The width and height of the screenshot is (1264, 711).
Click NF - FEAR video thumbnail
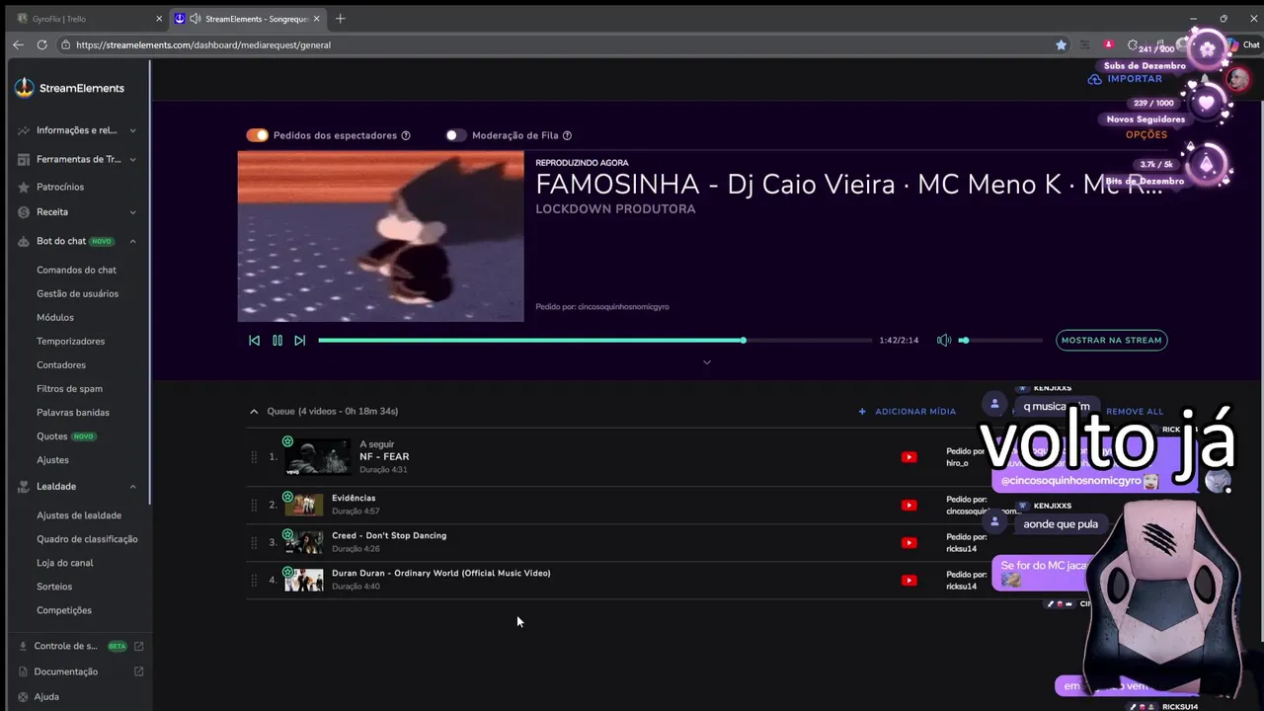coord(317,457)
